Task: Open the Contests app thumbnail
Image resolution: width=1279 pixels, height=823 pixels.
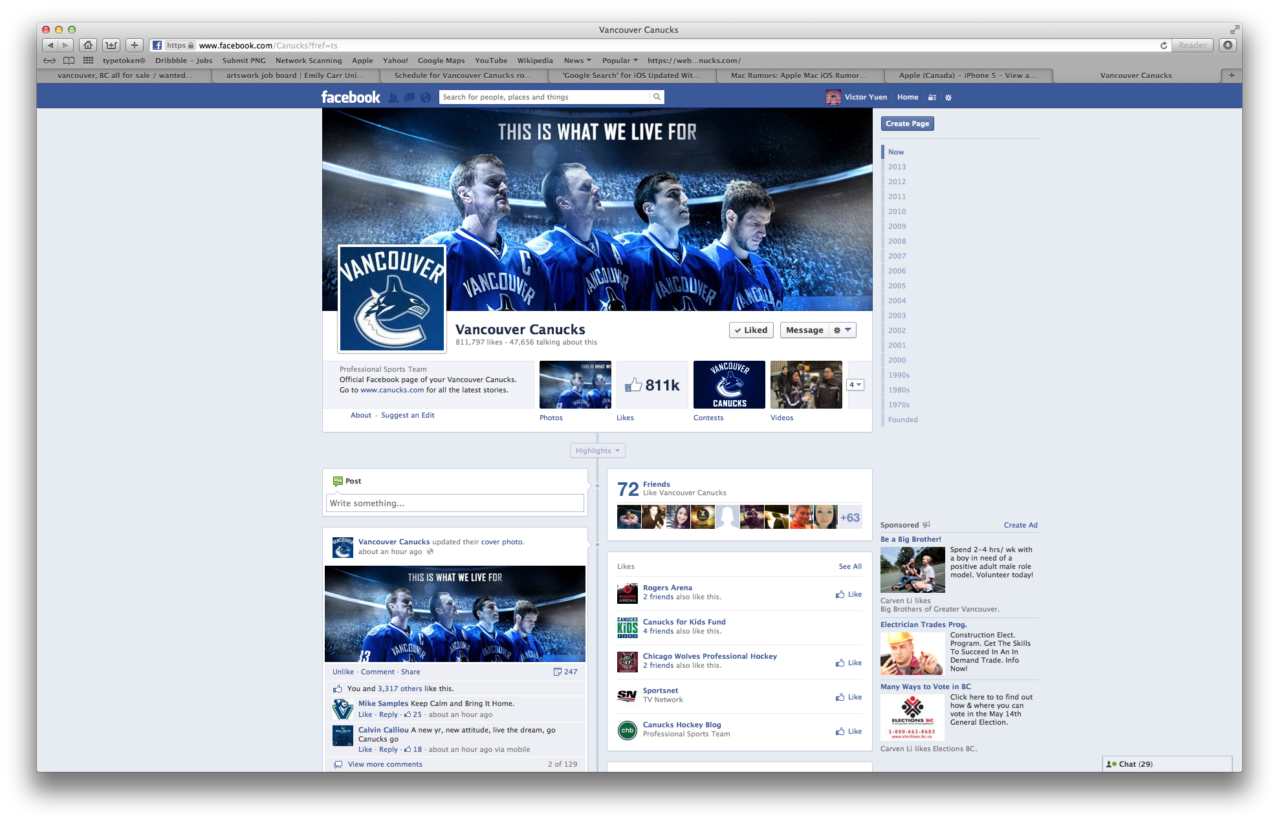Action: pyautogui.click(x=729, y=385)
